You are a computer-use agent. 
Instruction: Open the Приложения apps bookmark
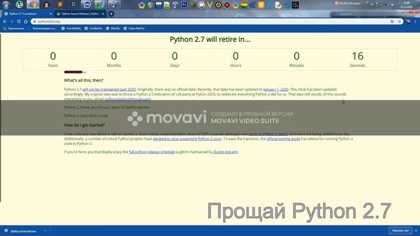(x=13, y=28)
